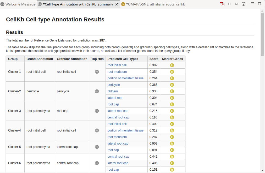Open the lateral root link in Cluster-2
The width and height of the screenshot is (265, 173).
pyautogui.click(x=115, y=98)
